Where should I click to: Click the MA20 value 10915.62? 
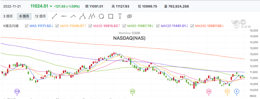[x=111, y=26]
